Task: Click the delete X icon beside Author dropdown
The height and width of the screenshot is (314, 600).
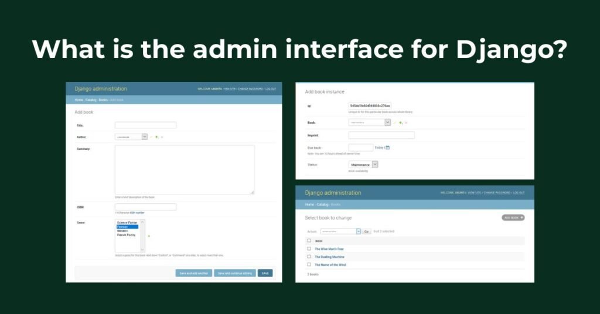Action: (x=162, y=136)
